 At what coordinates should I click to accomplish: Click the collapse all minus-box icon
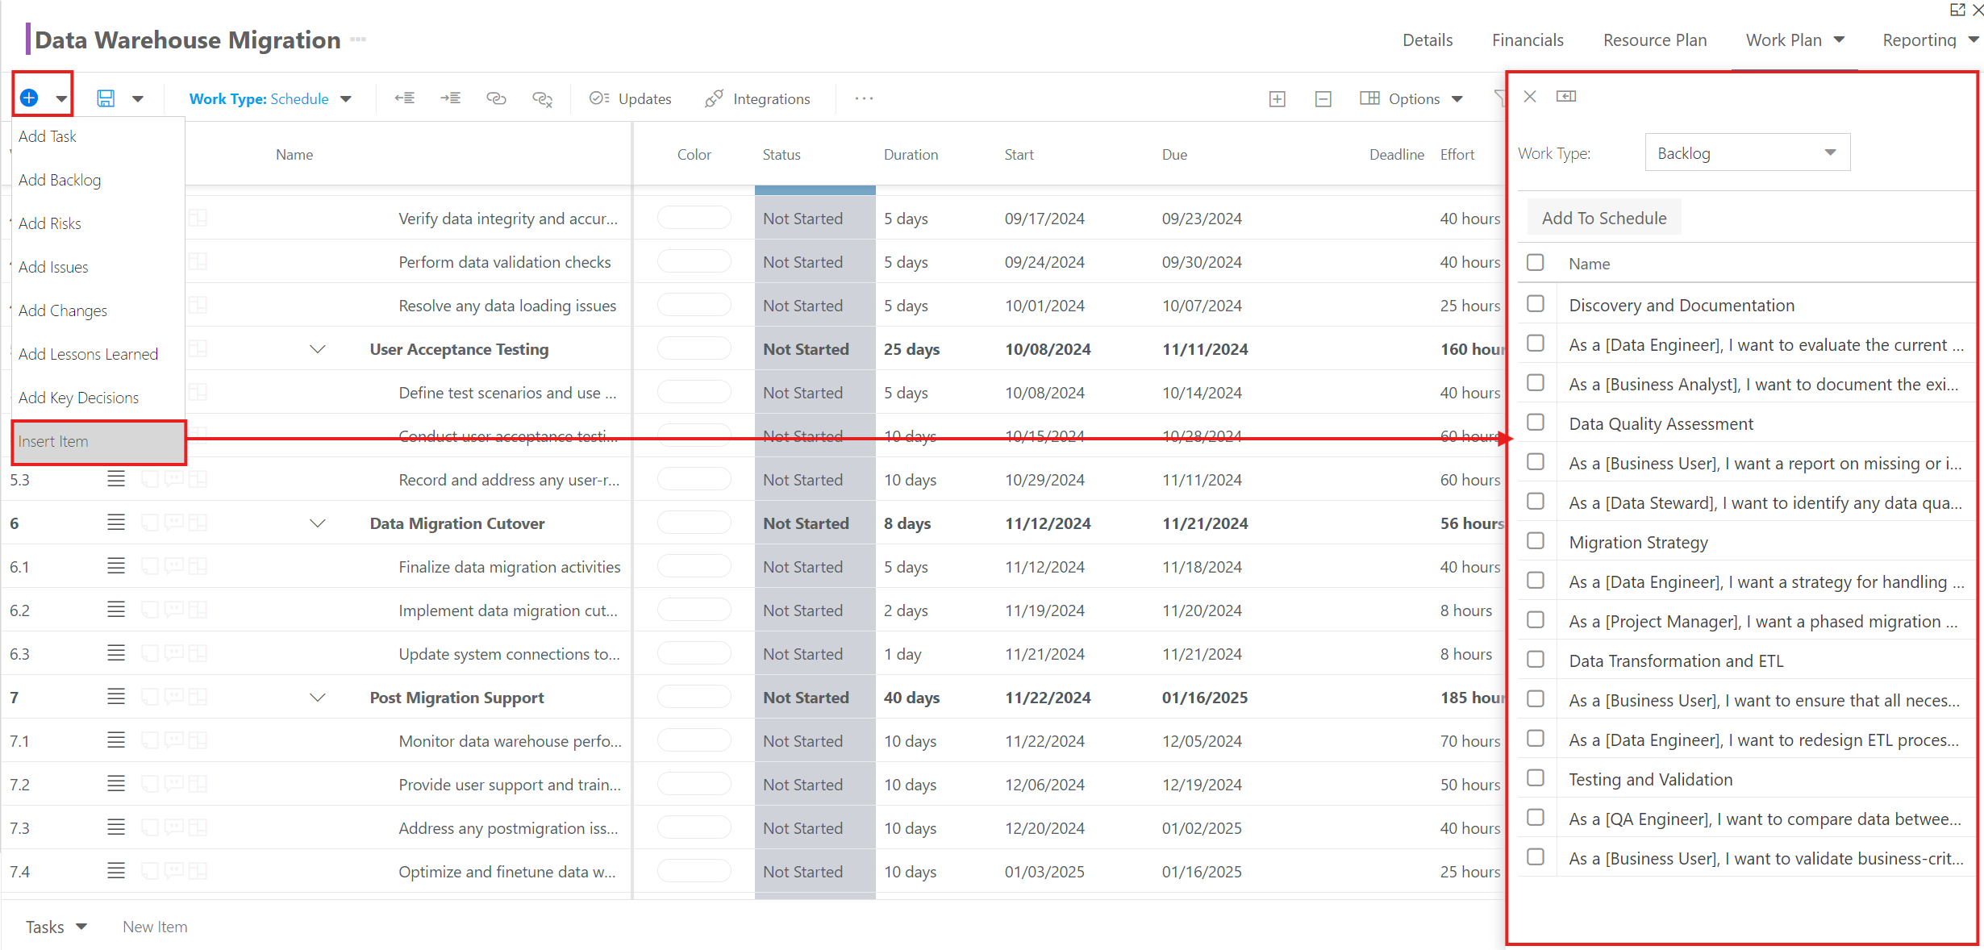pyautogui.click(x=1323, y=98)
